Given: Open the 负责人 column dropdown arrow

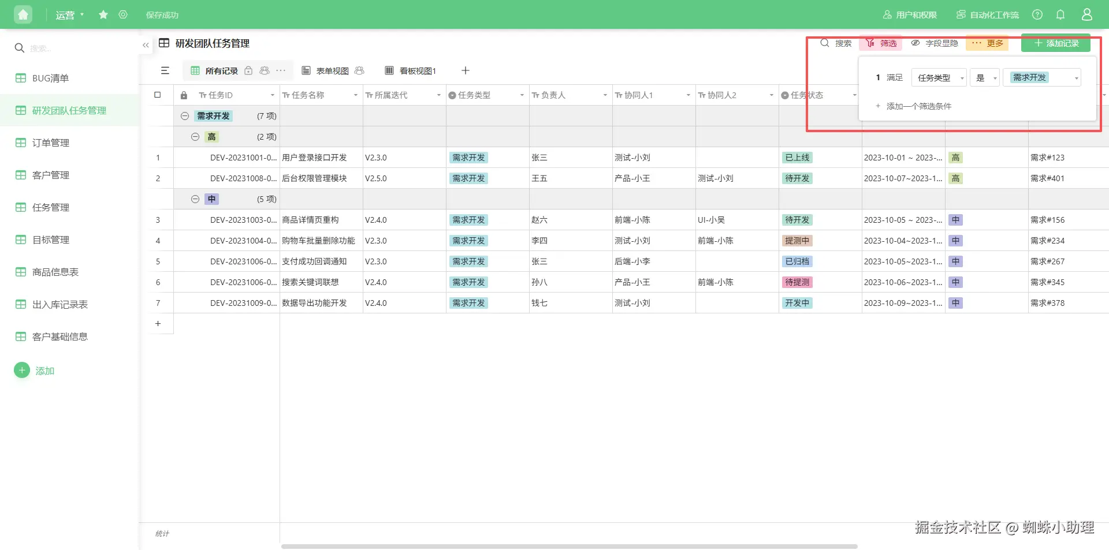Looking at the screenshot, I should 605,95.
